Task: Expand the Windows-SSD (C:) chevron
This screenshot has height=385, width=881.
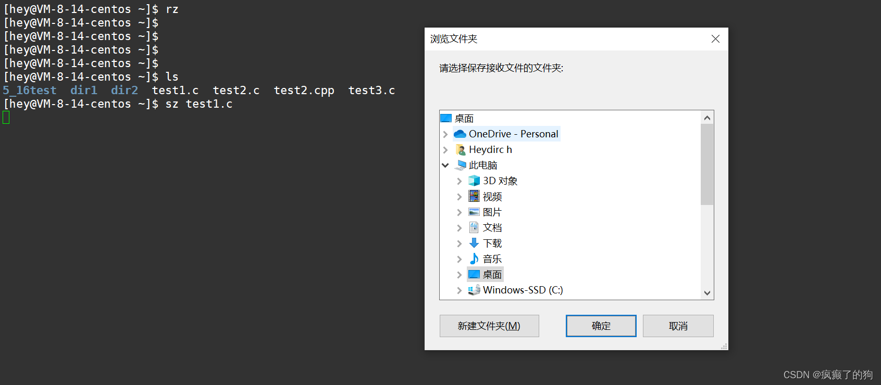Action: click(460, 290)
